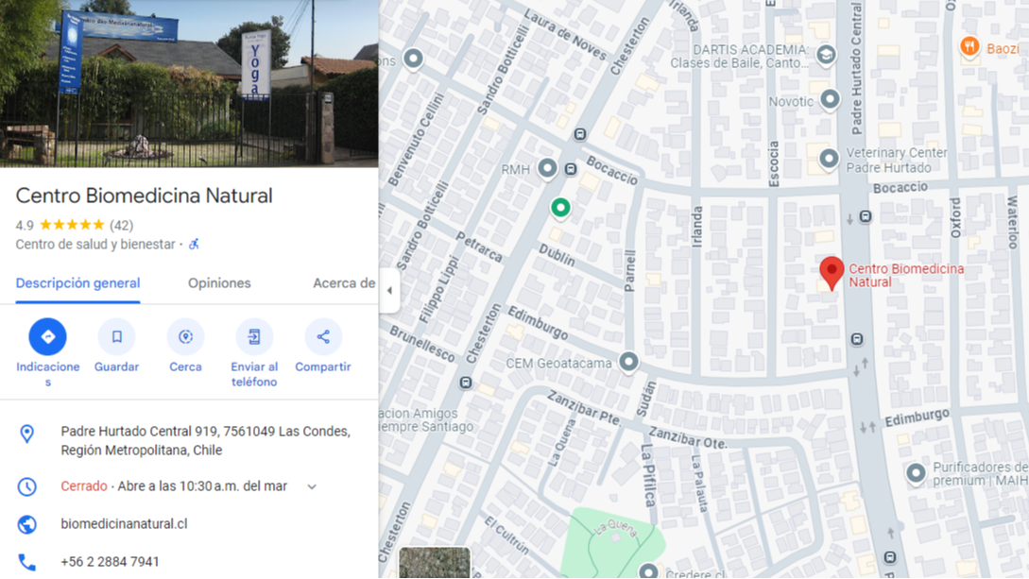1029x579 pixels.
Task: Select 4.9 star rating
Action: click(x=60, y=225)
